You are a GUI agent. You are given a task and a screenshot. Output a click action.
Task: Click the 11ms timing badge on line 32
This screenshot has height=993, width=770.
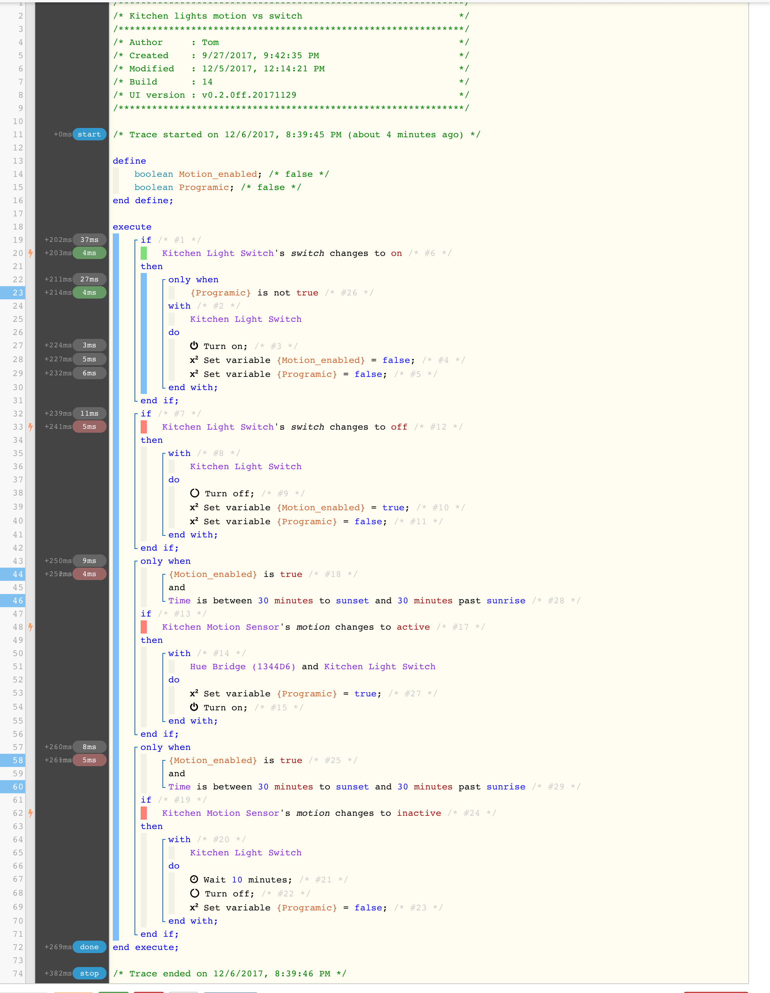[90, 413]
